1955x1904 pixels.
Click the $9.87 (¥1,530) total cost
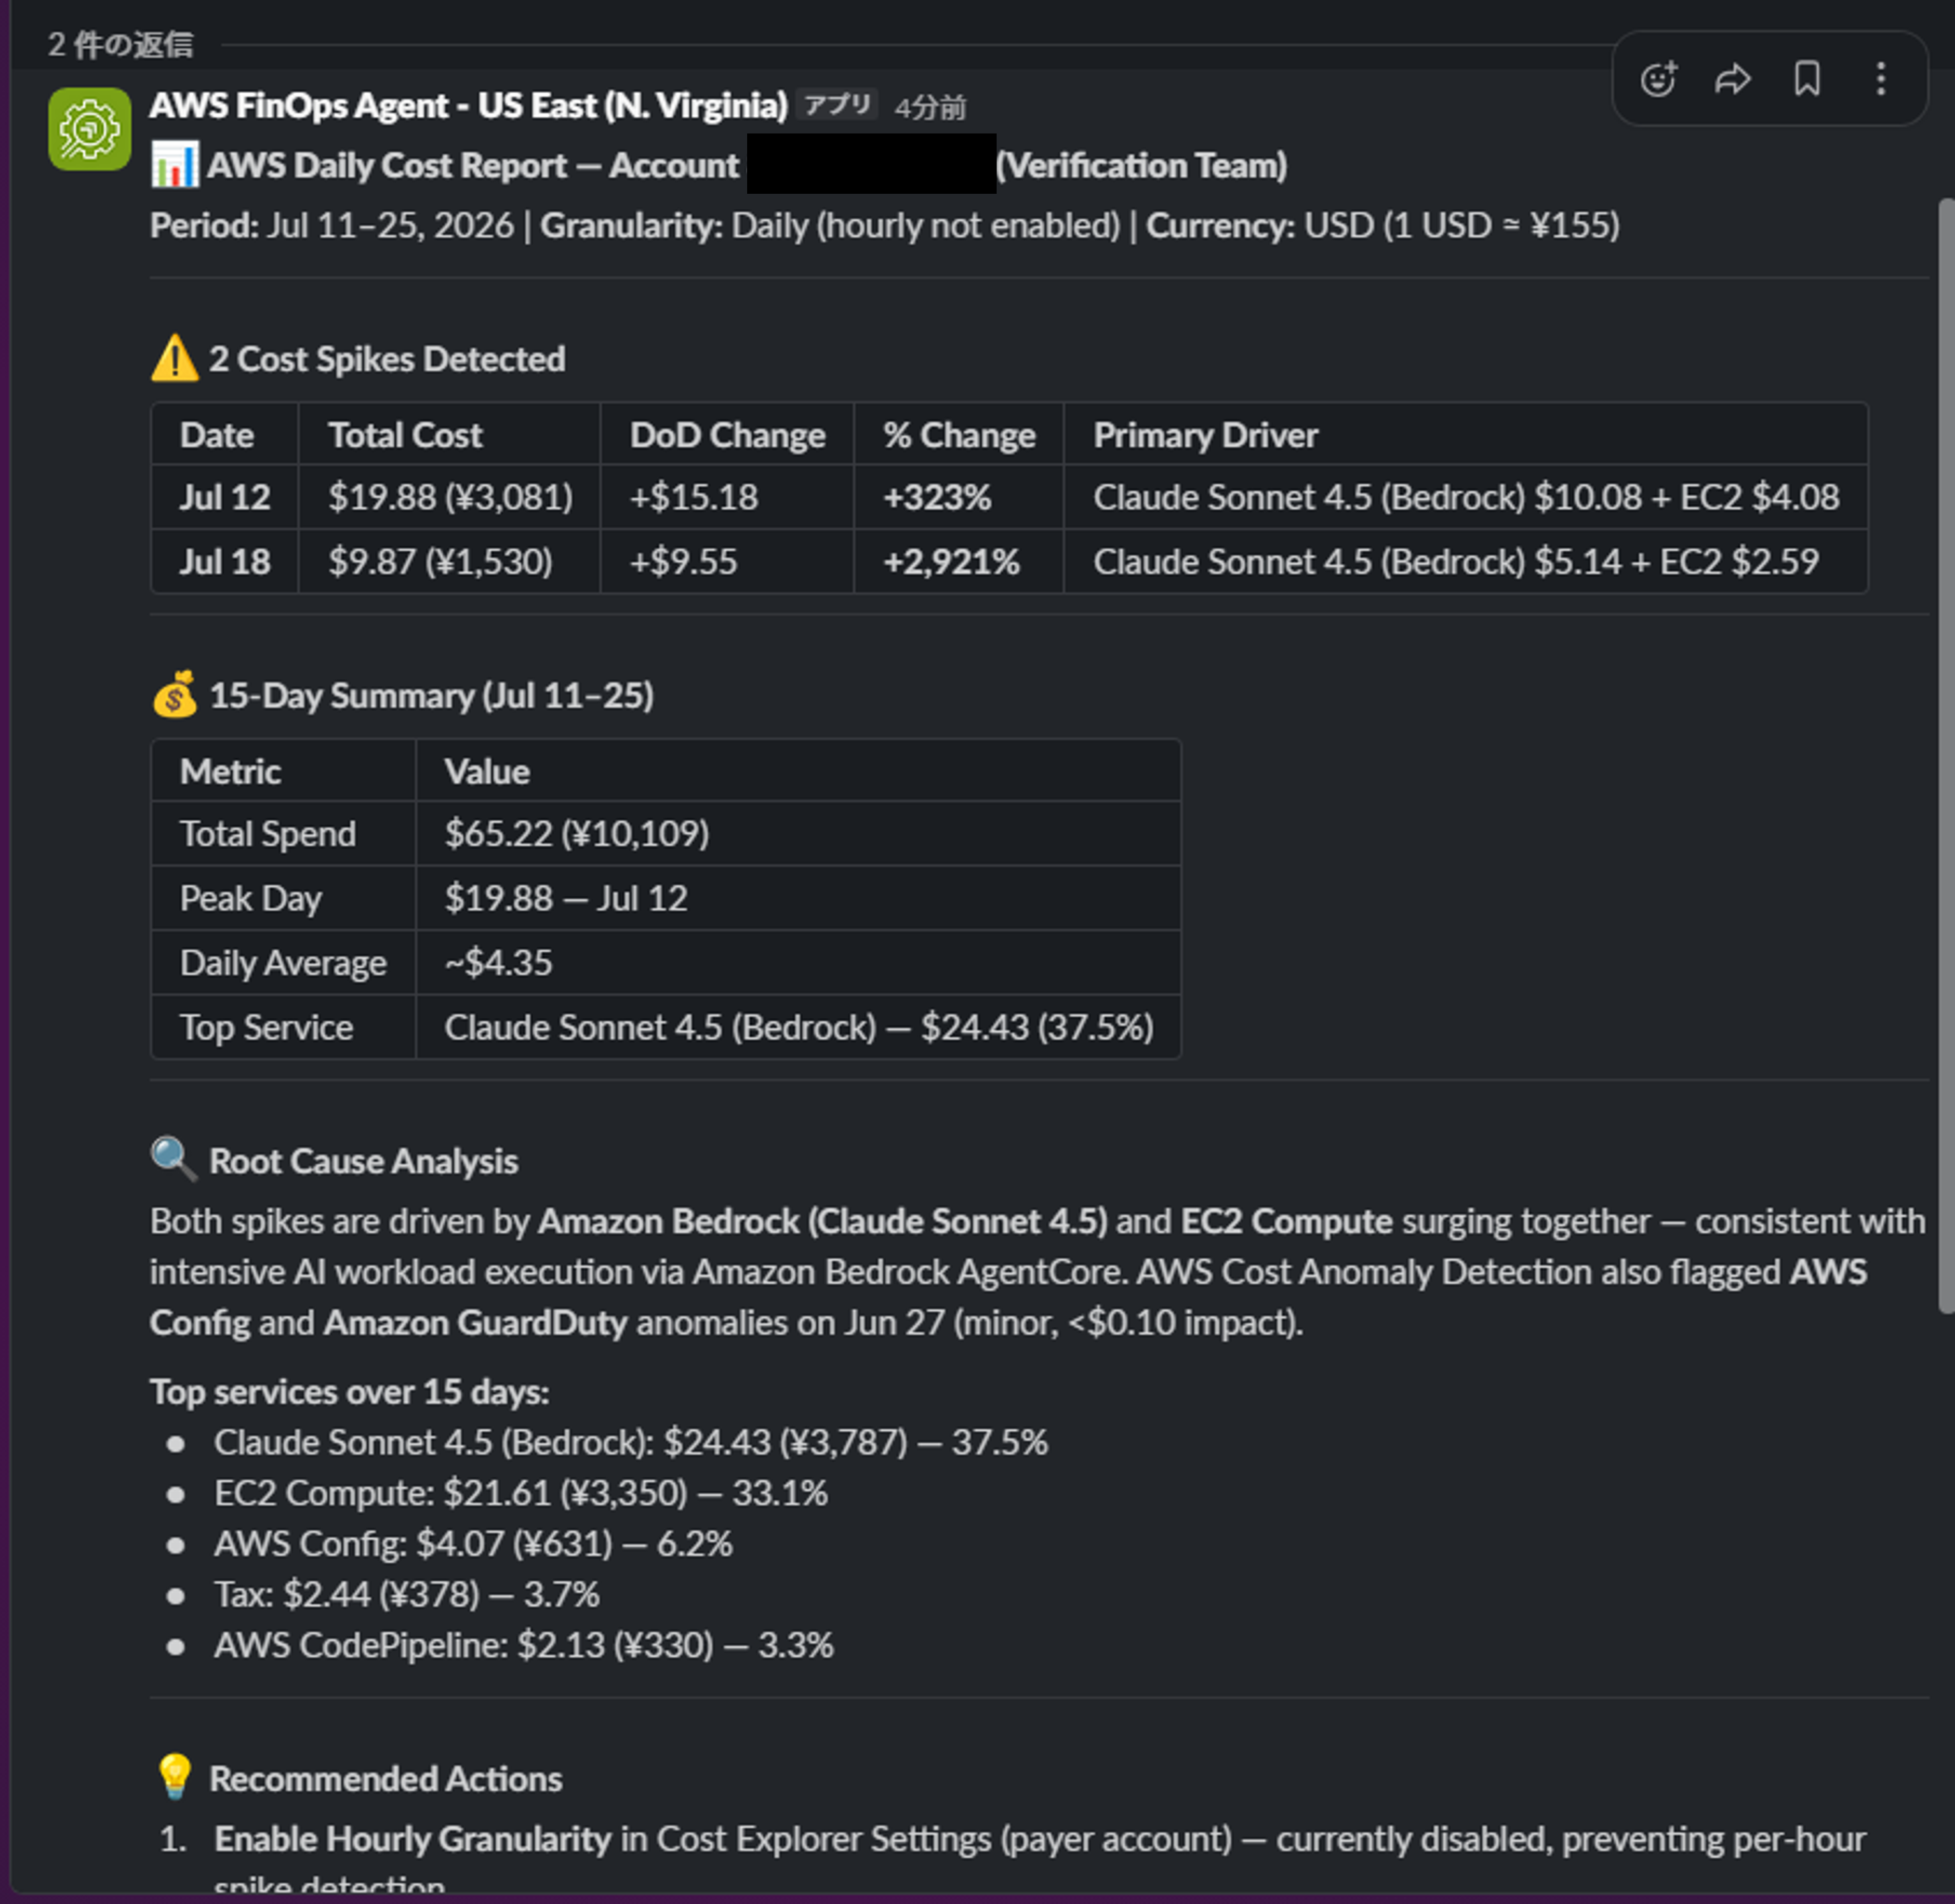(440, 561)
